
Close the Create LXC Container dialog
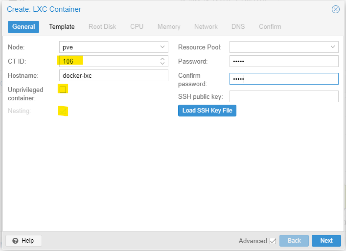click(335, 9)
